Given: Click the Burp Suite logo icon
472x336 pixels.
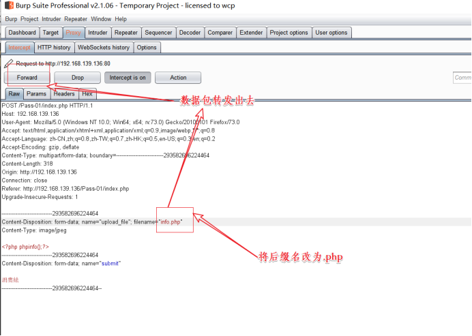Looking at the screenshot, I should click(x=10, y=5).
